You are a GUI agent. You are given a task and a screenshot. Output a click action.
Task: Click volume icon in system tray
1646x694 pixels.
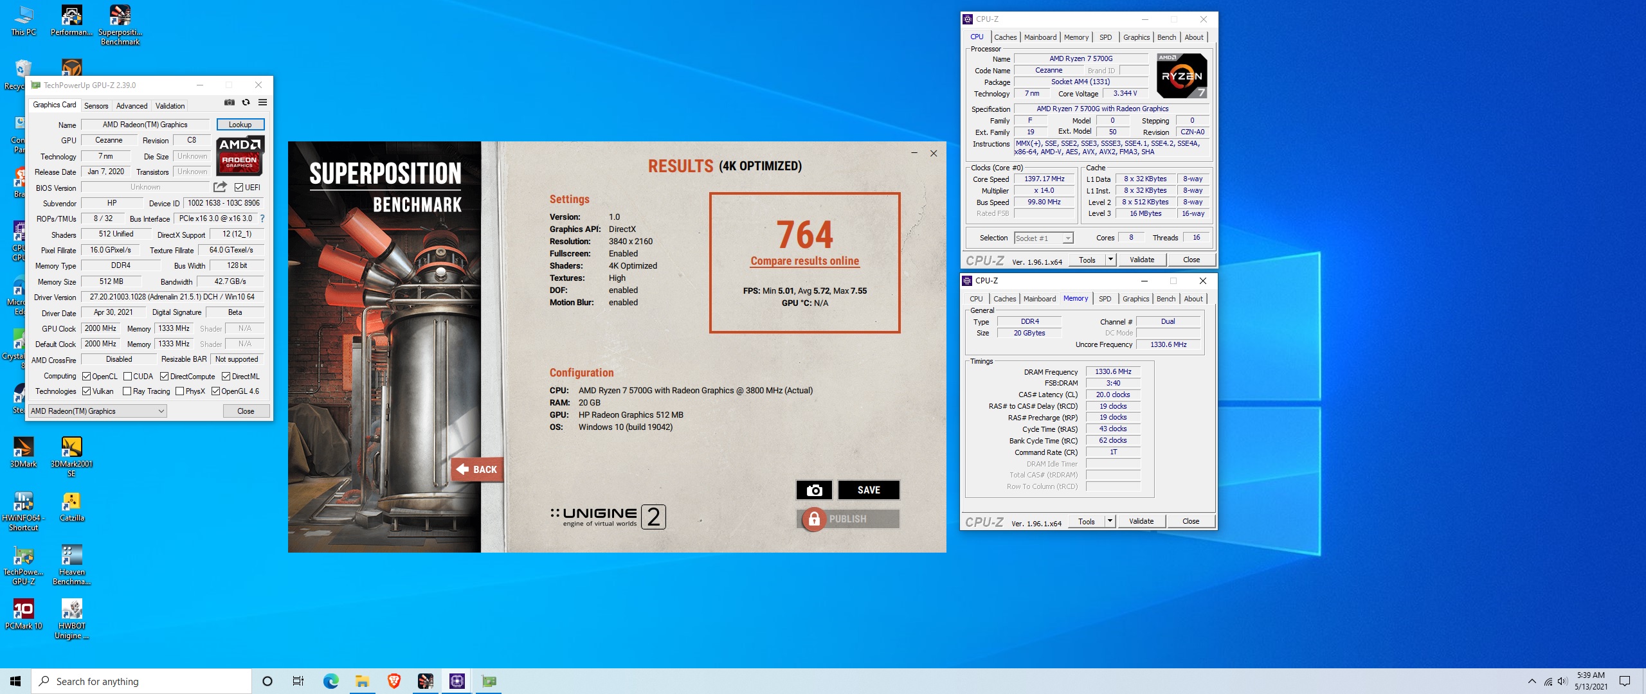pyautogui.click(x=1562, y=681)
